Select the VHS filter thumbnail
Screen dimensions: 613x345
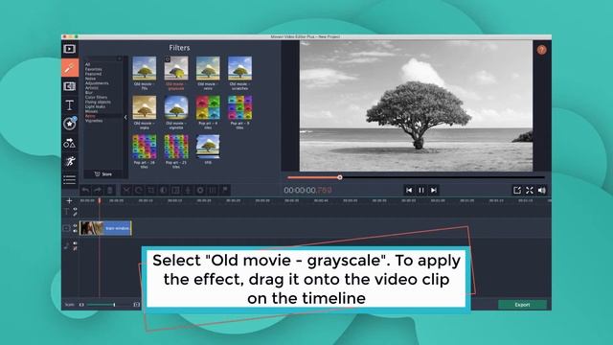pyautogui.click(x=208, y=147)
